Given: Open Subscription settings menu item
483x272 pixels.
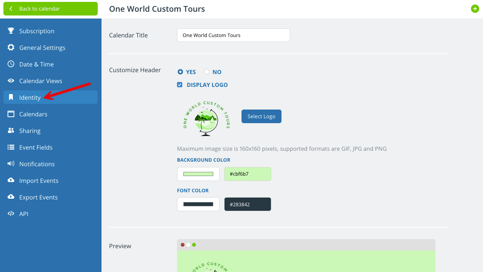Looking at the screenshot, I should [51, 31].
